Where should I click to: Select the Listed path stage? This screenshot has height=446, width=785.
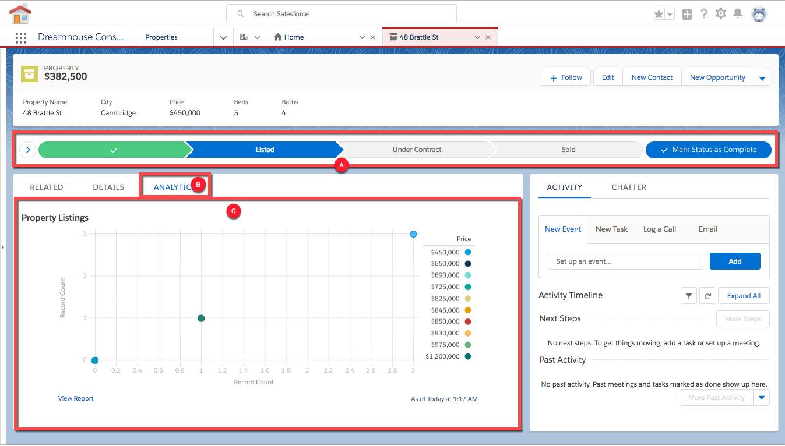pos(265,150)
